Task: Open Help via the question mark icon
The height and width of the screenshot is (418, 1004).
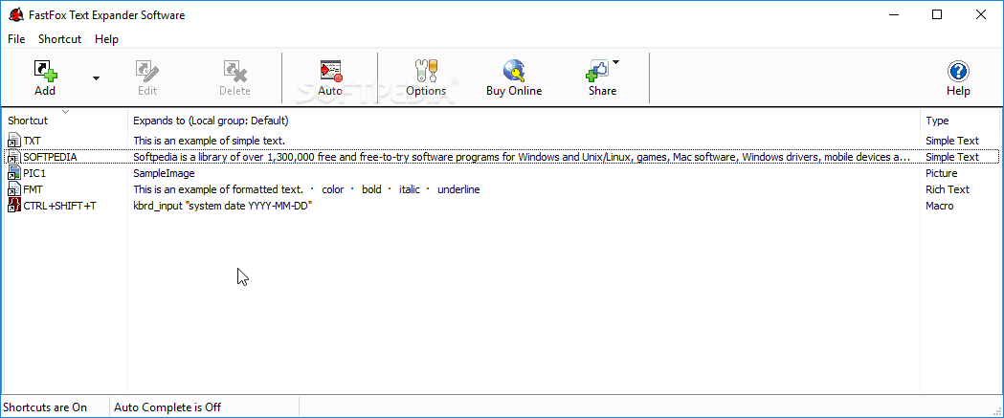Action: [x=958, y=71]
